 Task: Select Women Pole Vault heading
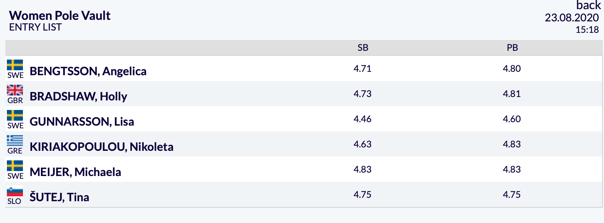[60, 15]
